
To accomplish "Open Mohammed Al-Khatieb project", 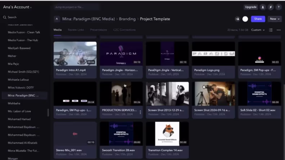I will click(22, 143).
